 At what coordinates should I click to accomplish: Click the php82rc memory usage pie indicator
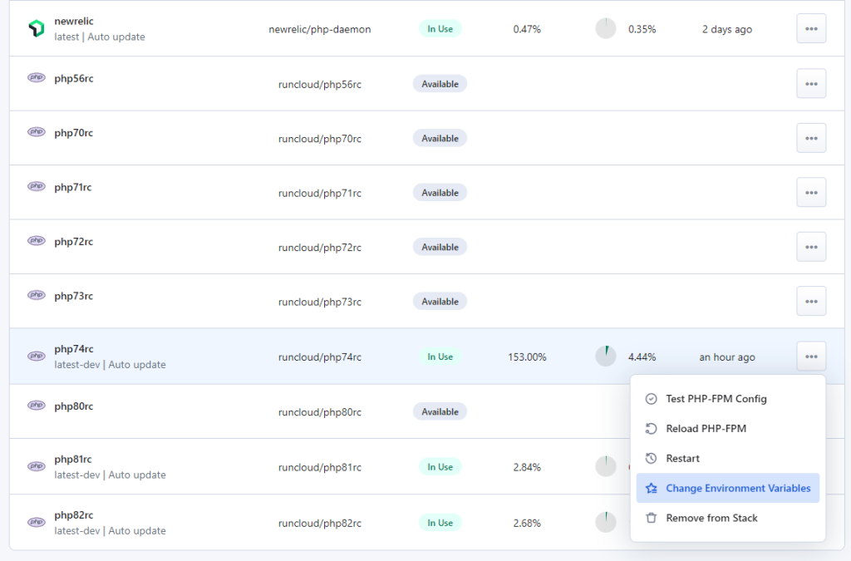click(x=606, y=523)
